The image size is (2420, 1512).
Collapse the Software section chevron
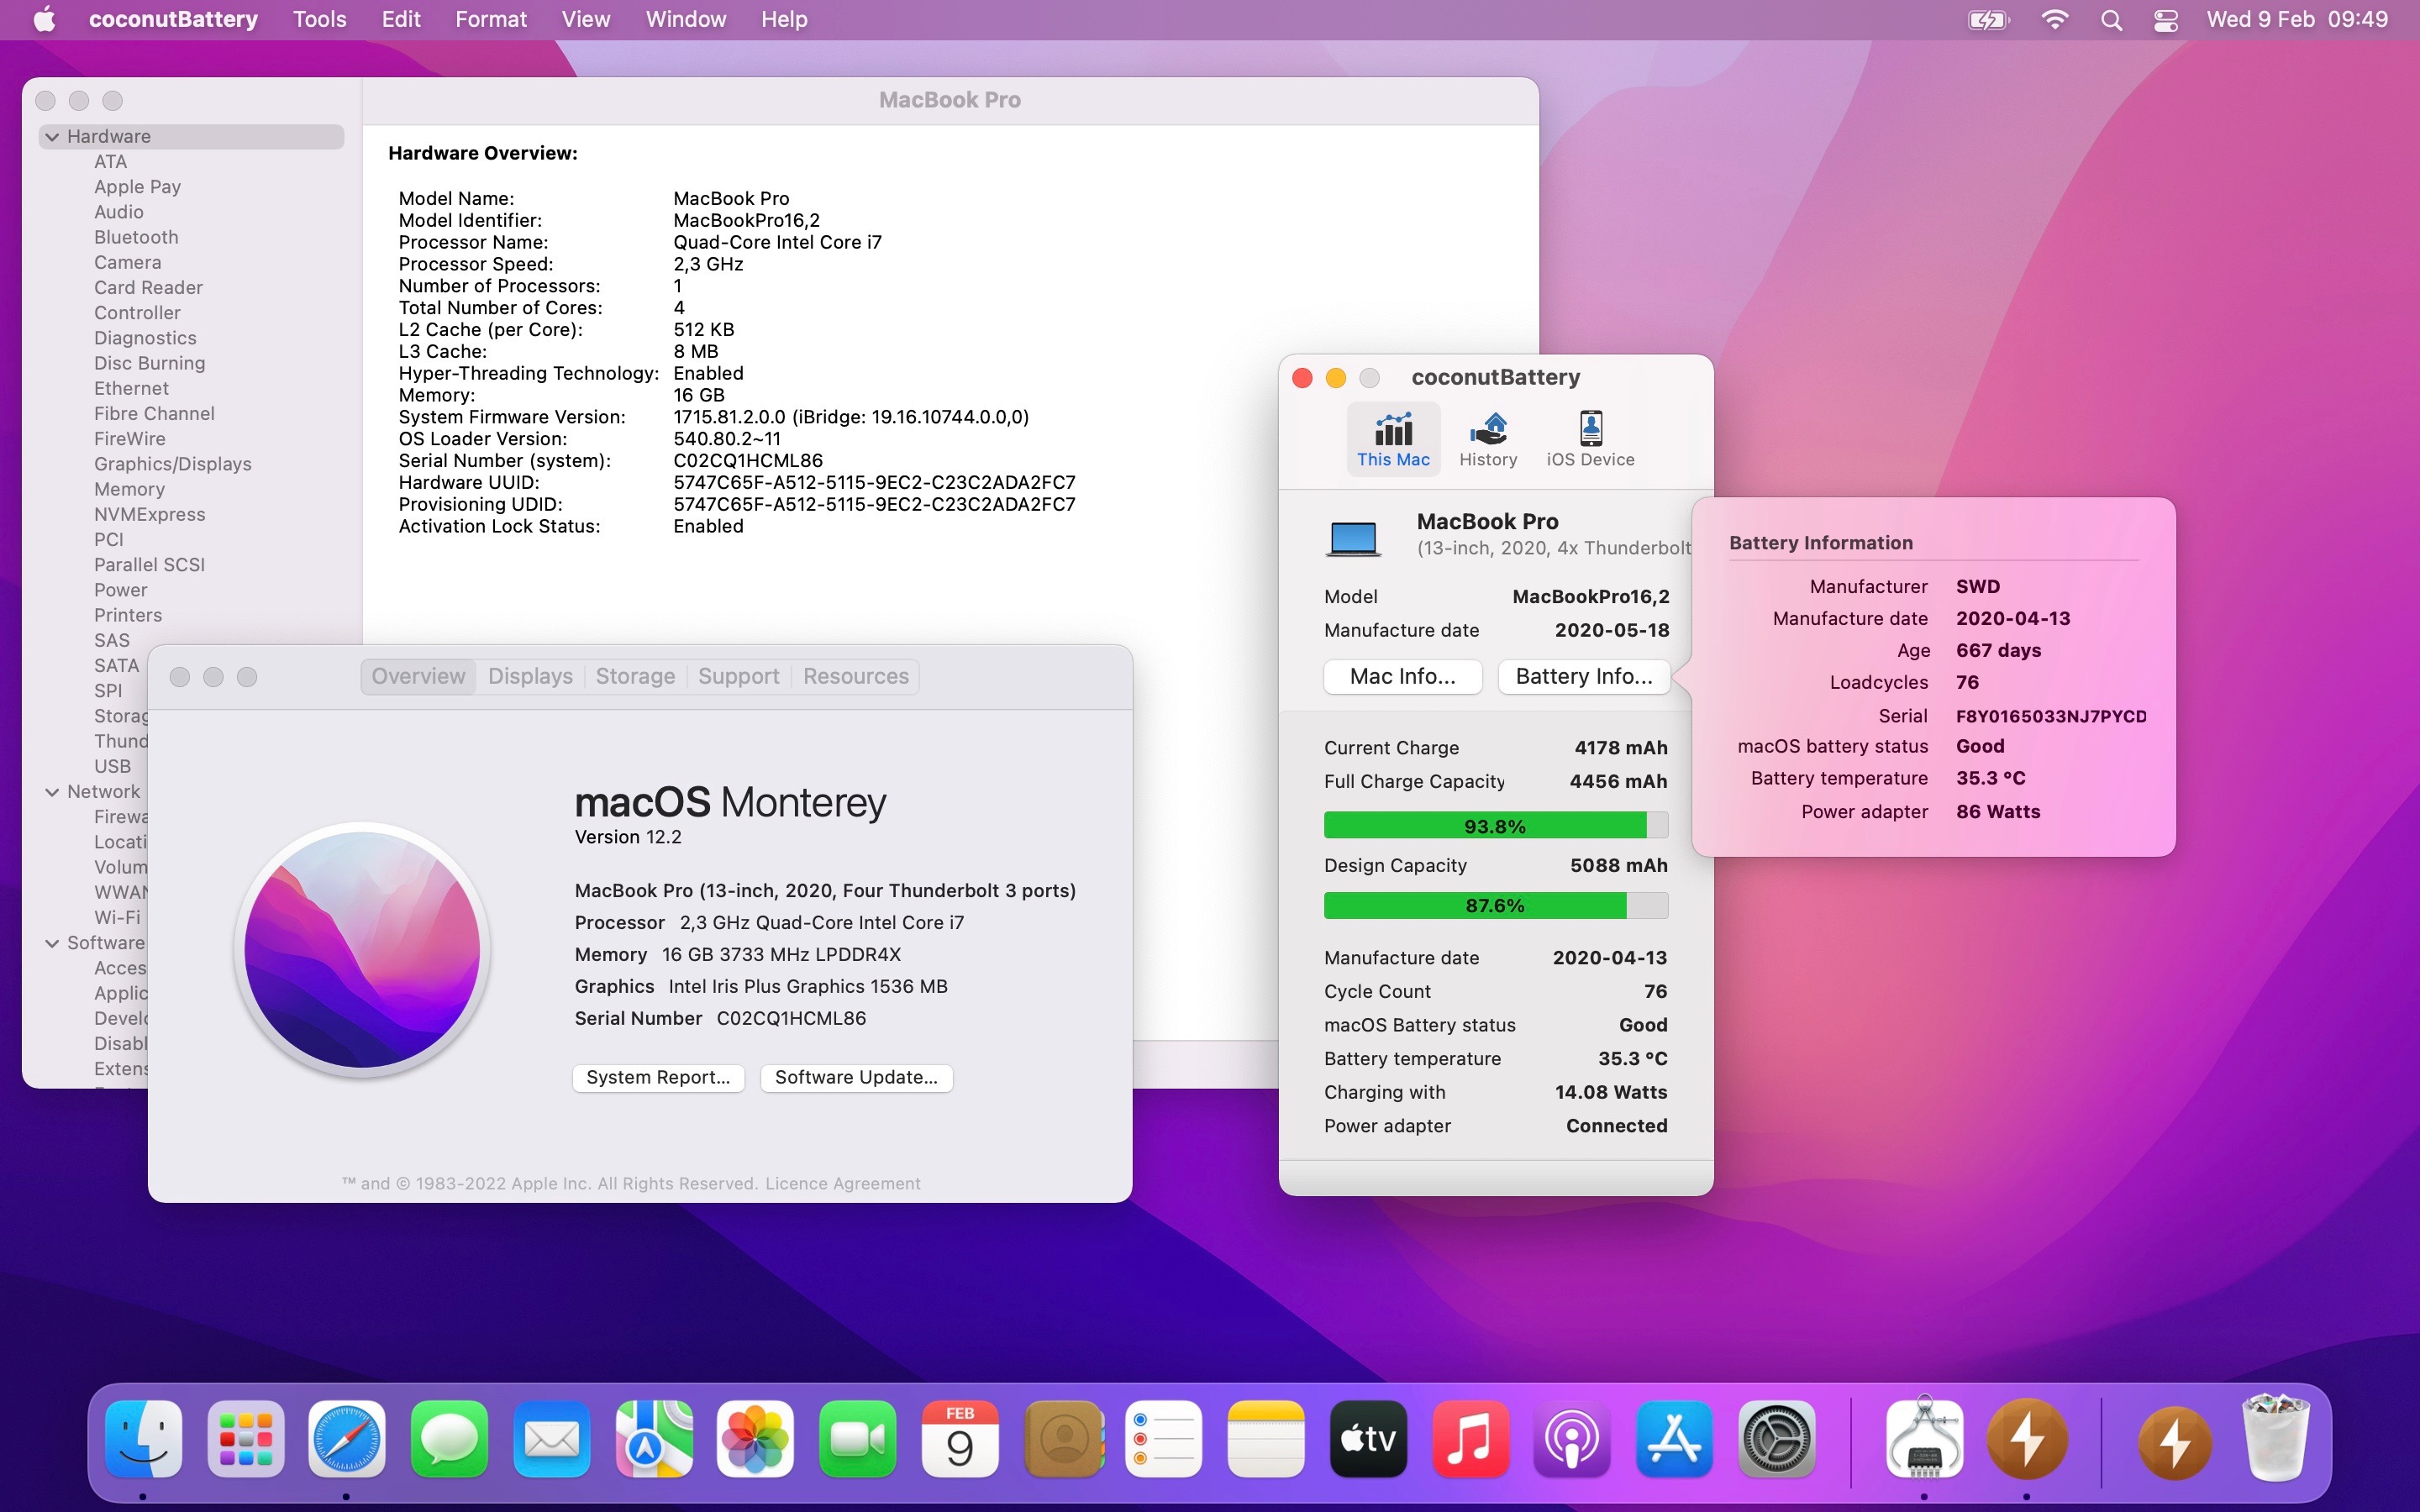[x=52, y=943]
